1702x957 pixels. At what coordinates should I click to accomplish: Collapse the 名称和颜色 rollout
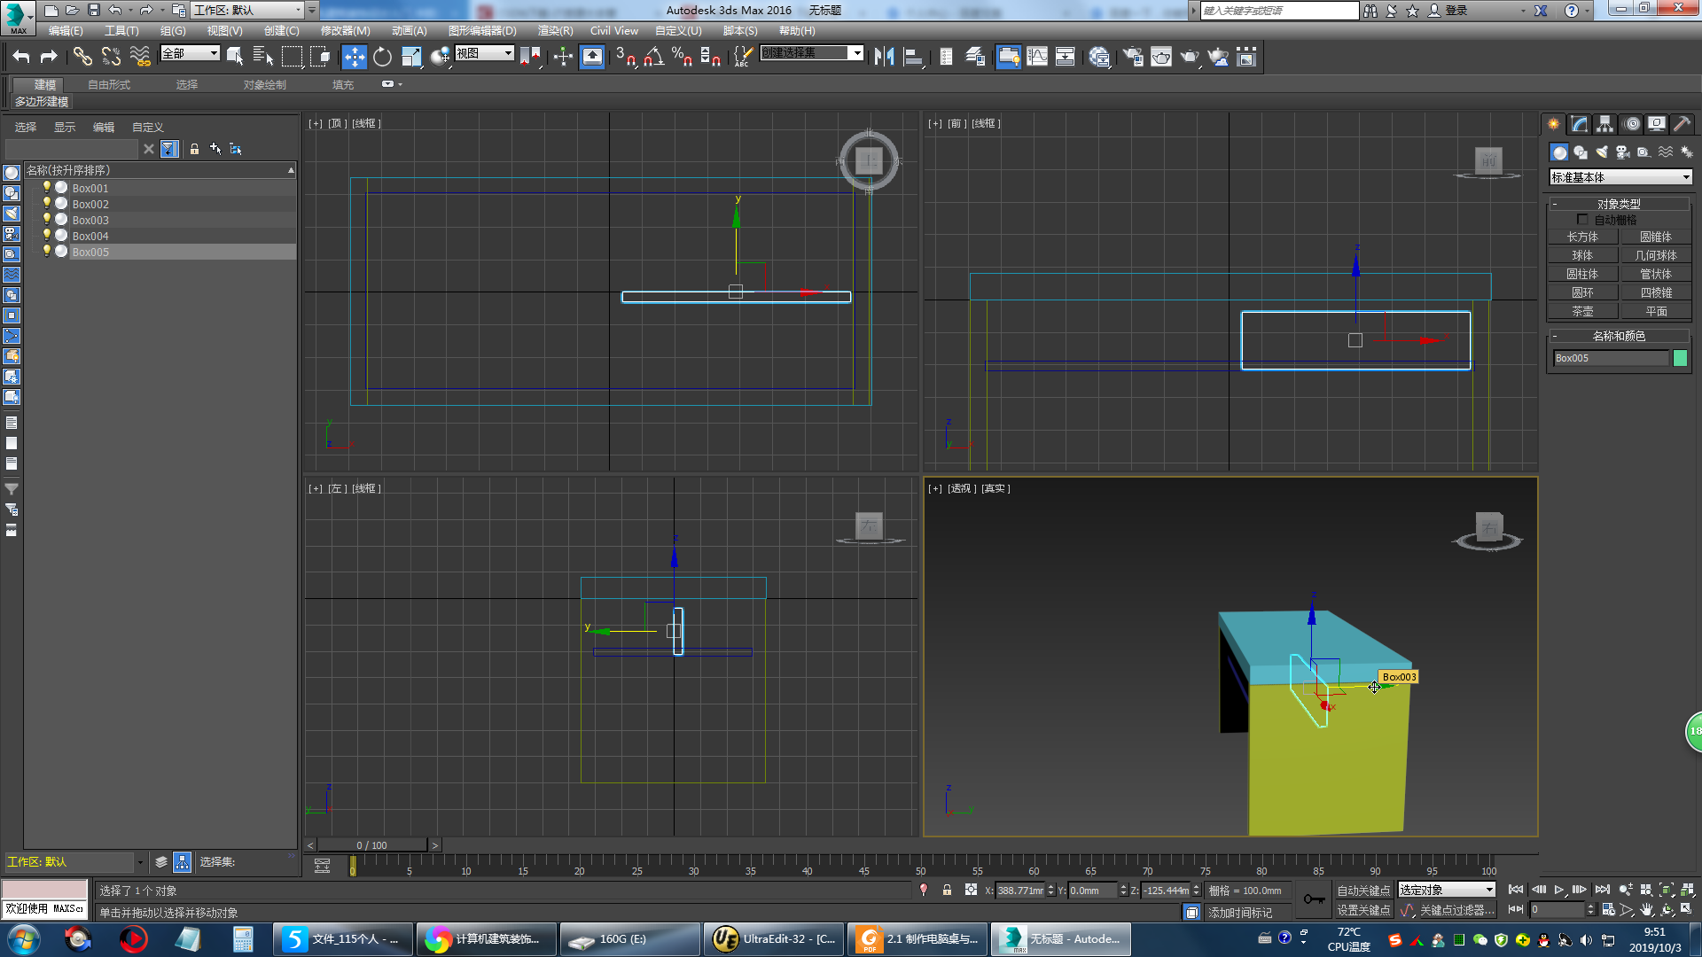(x=1619, y=336)
